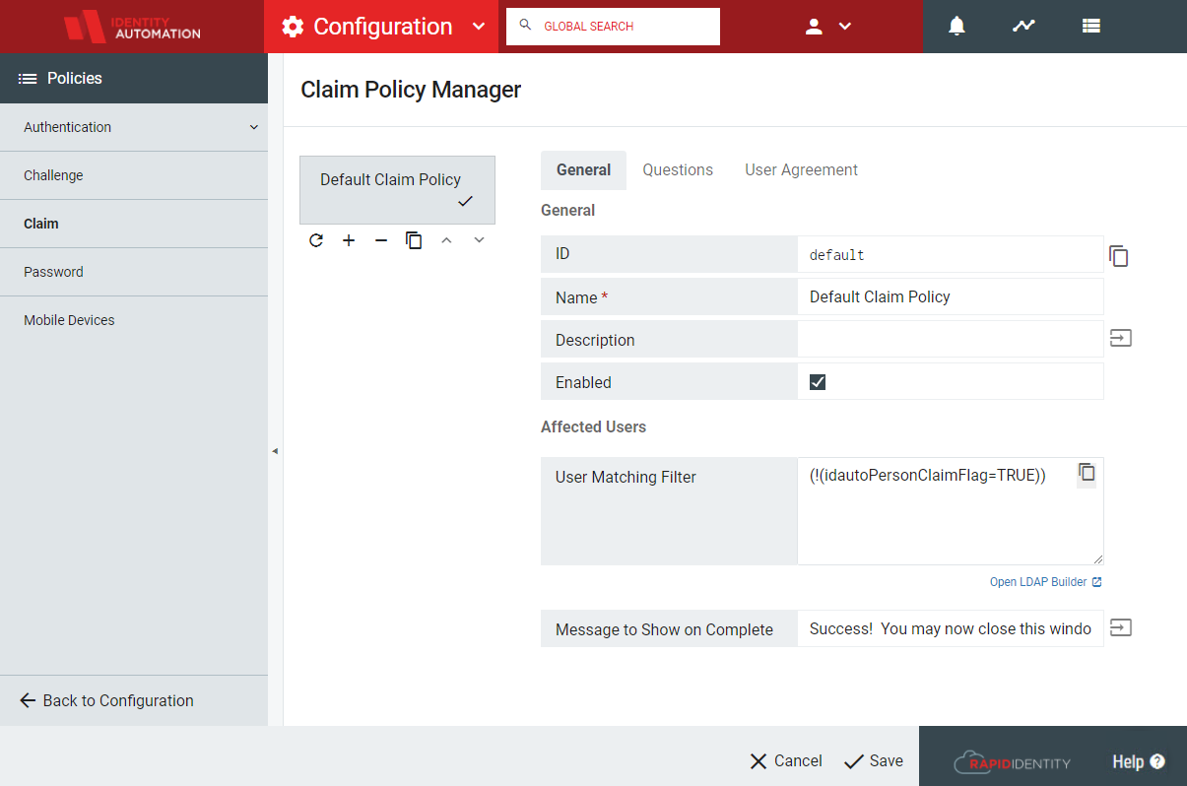Open Help

[1139, 761]
